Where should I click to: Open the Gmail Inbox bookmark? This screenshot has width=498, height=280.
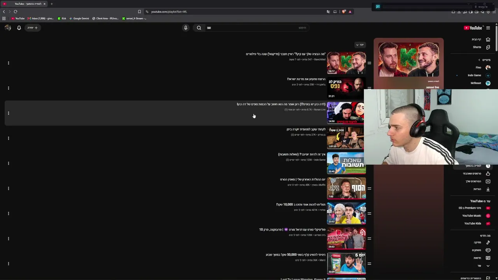(40, 18)
